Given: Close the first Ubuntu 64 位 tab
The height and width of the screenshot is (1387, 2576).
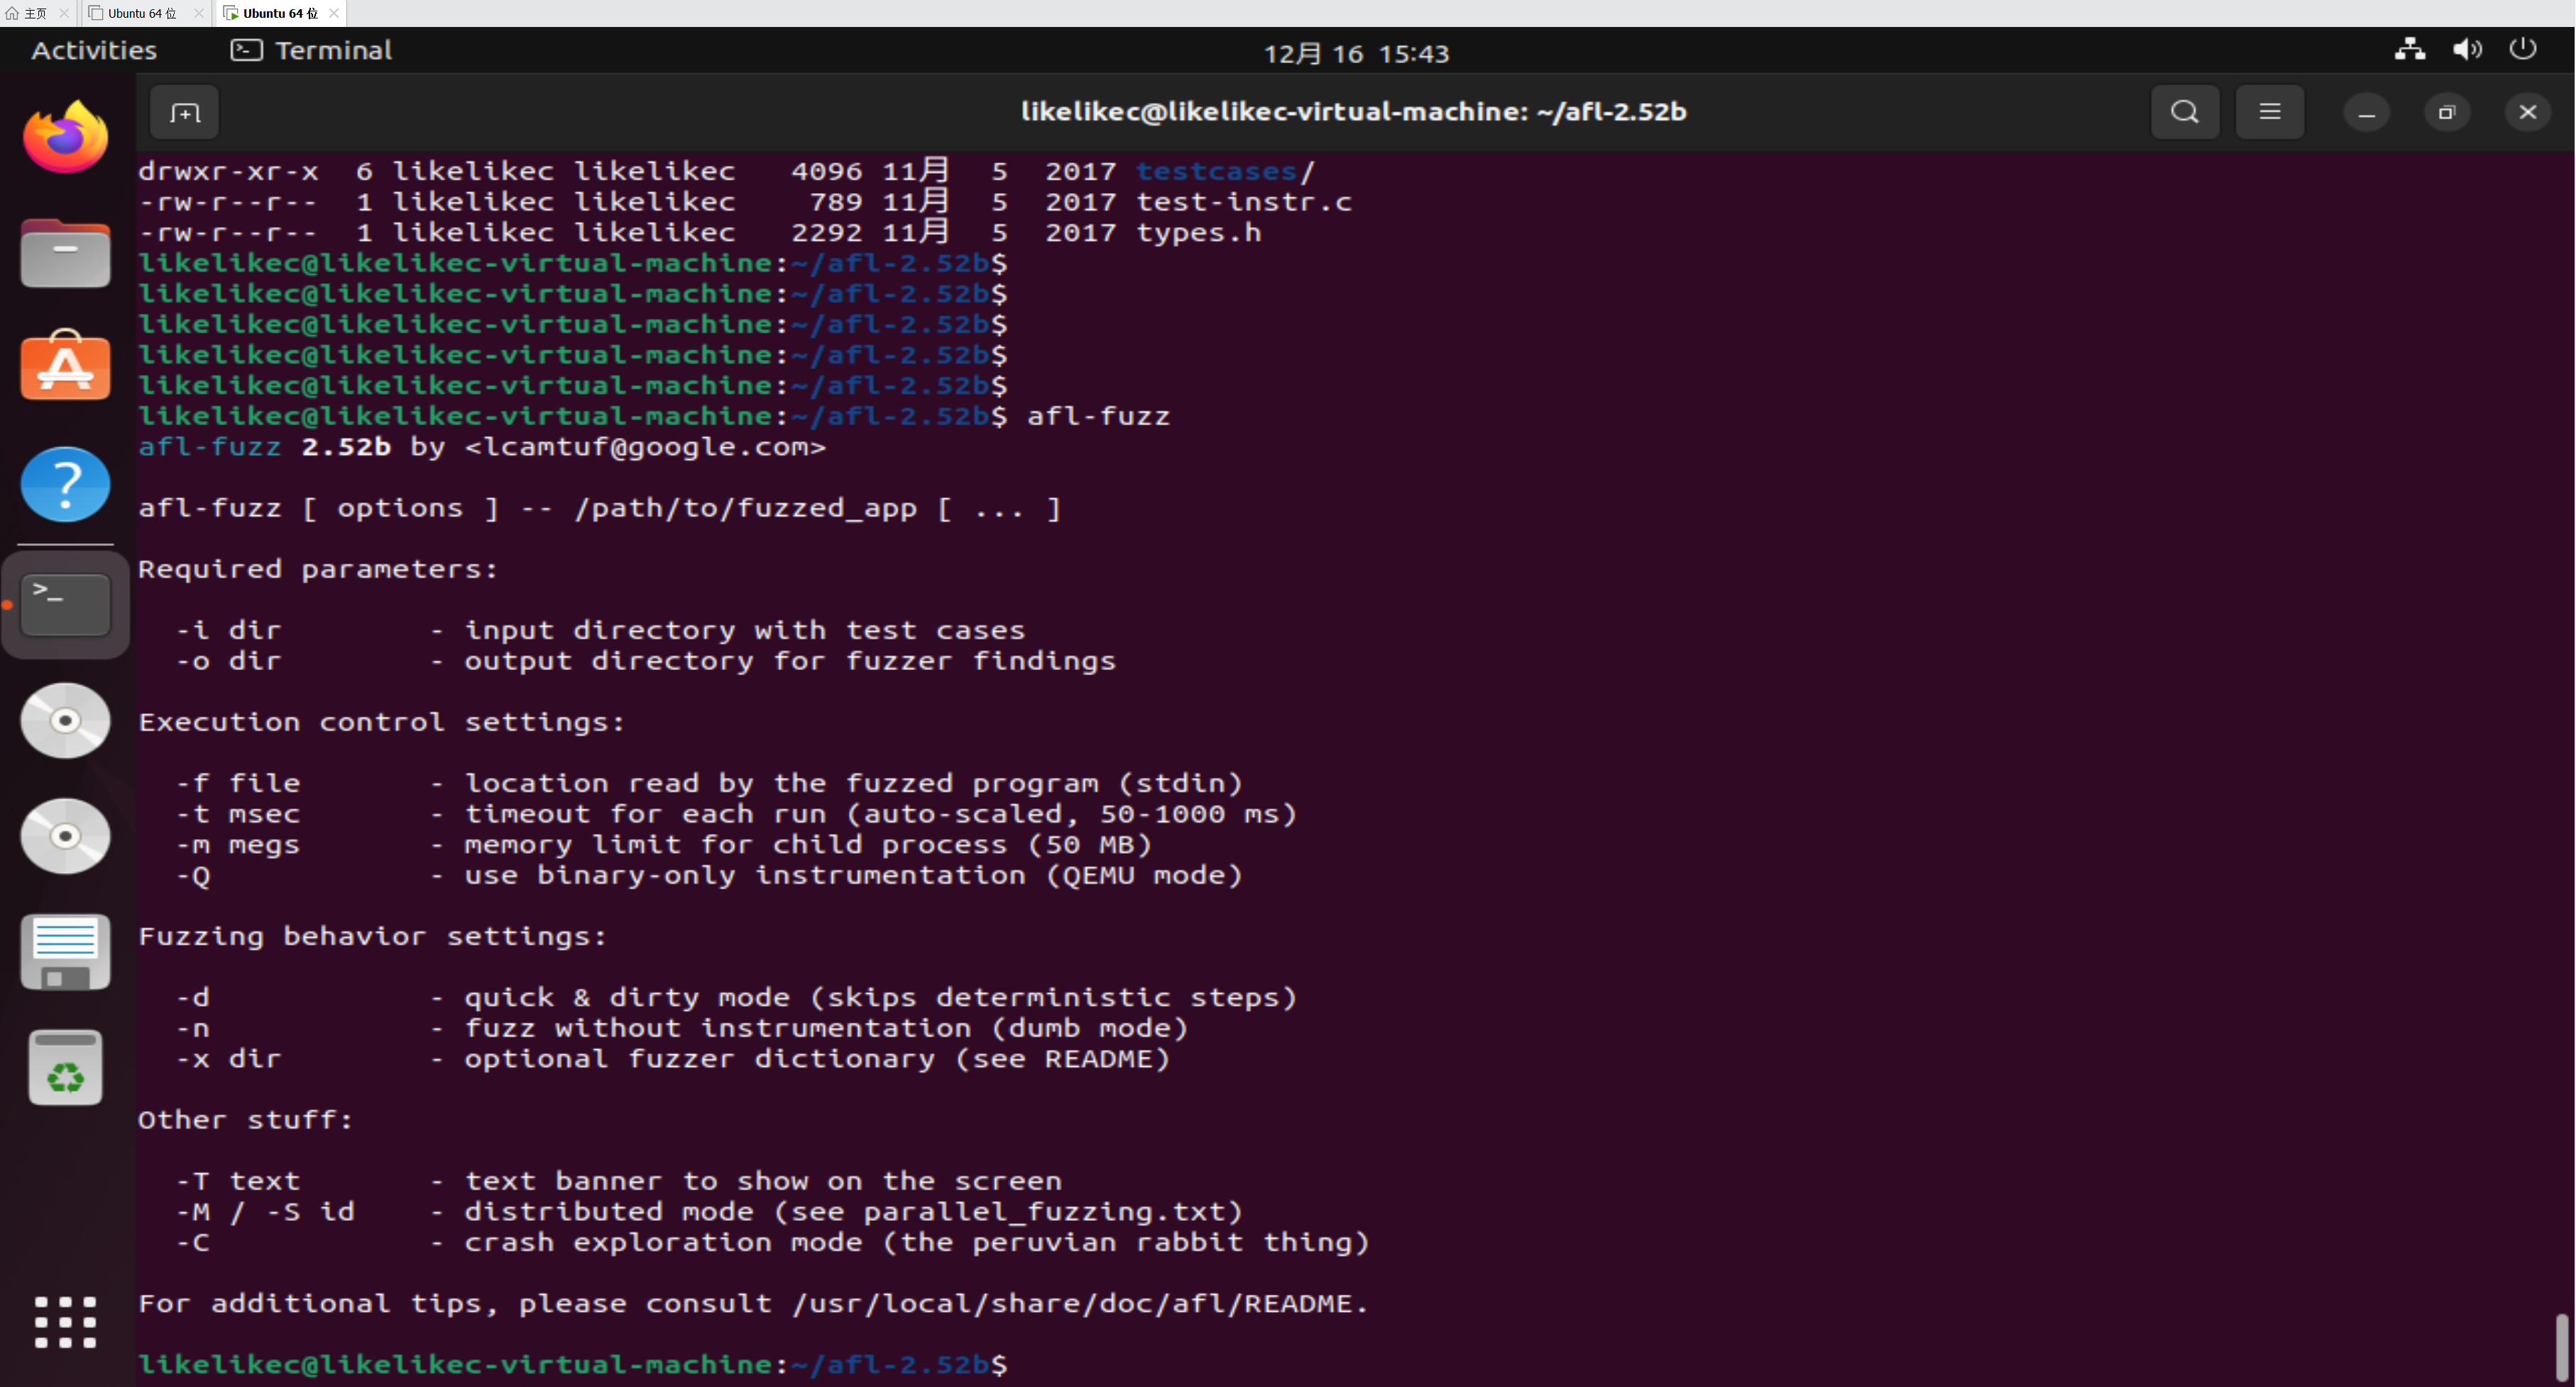Looking at the screenshot, I should (x=198, y=13).
